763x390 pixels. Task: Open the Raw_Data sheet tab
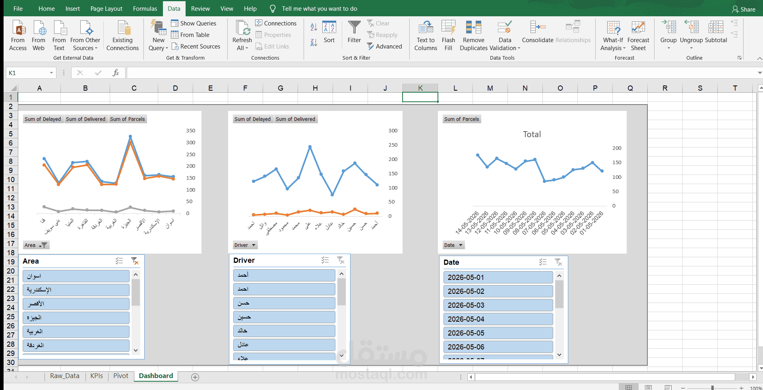pyautogui.click(x=64, y=376)
